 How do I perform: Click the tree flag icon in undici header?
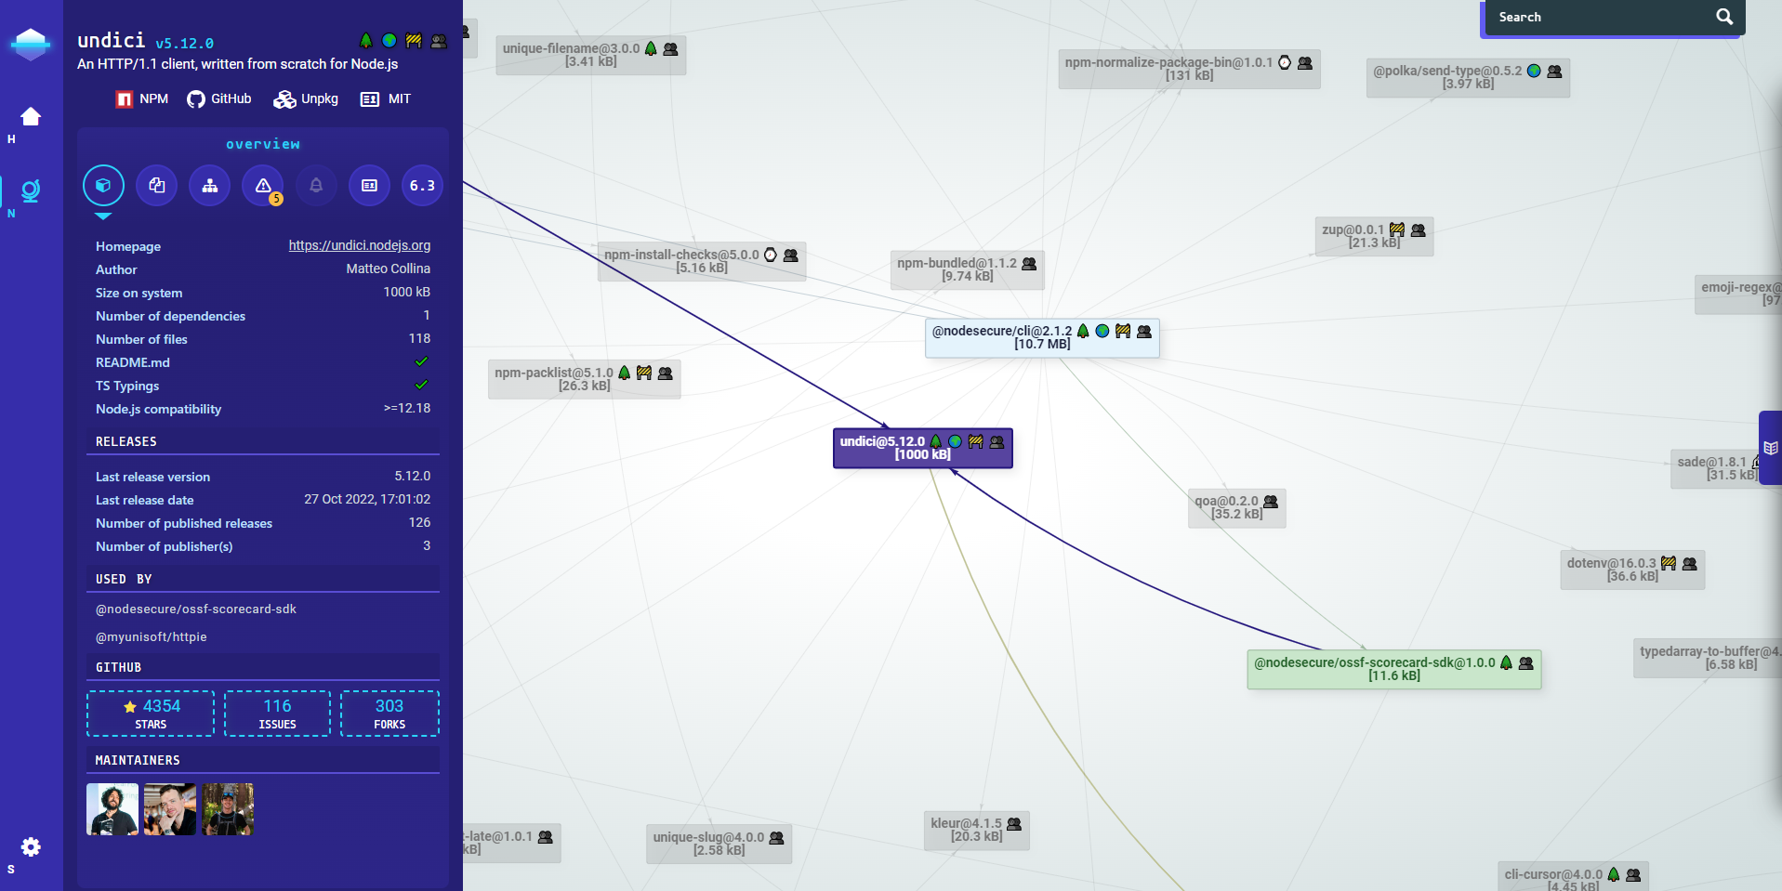click(x=366, y=41)
